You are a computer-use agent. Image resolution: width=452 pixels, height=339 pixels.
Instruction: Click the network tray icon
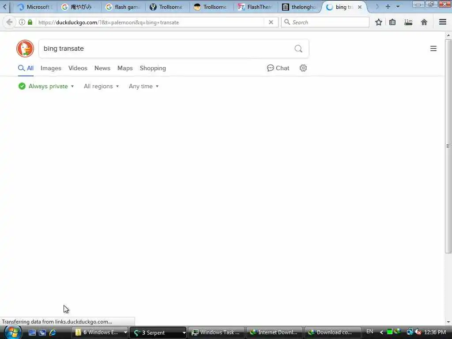pos(410,332)
